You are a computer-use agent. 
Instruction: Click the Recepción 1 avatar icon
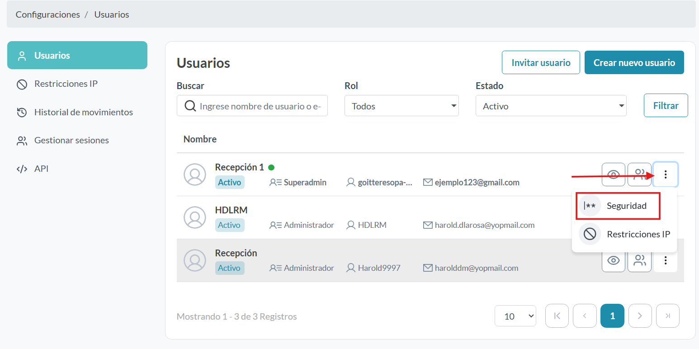point(195,174)
